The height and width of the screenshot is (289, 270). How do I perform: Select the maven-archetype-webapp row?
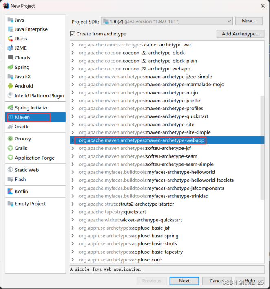(167, 140)
